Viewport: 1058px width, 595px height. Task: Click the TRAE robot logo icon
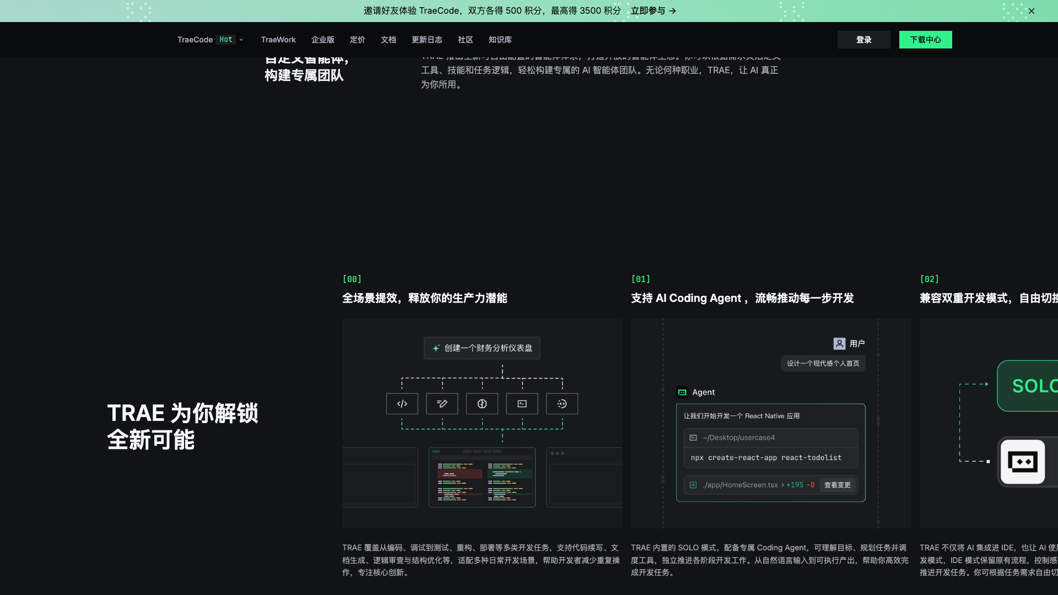(x=1023, y=462)
